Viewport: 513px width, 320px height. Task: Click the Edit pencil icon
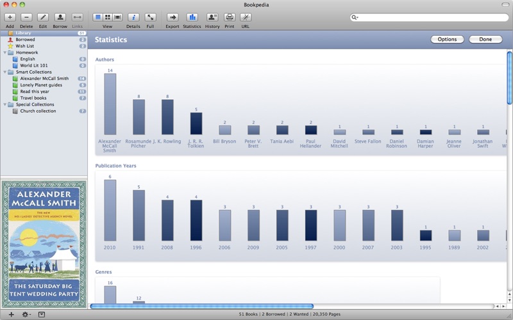(43, 17)
